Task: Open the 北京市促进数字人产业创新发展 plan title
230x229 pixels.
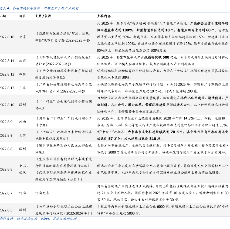Action: coord(64,61)
